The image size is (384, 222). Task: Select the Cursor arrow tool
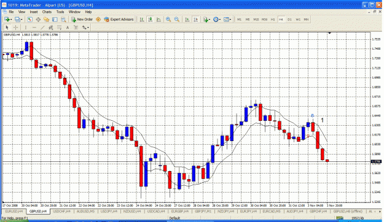click(x=7, y=28)
